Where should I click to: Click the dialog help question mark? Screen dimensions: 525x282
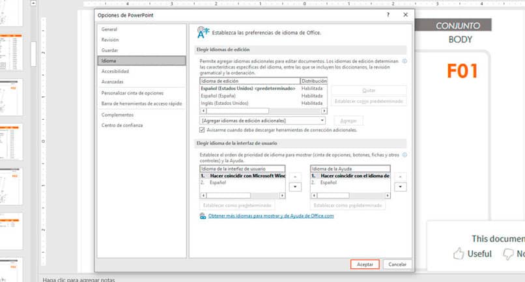(x=388, y=15)
